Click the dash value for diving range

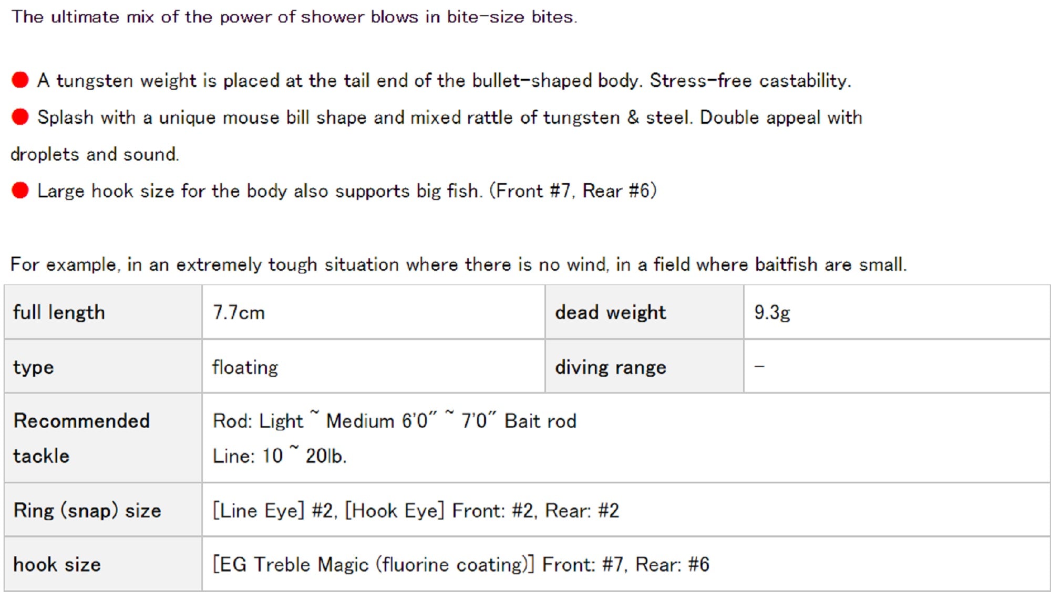[759, 367]
